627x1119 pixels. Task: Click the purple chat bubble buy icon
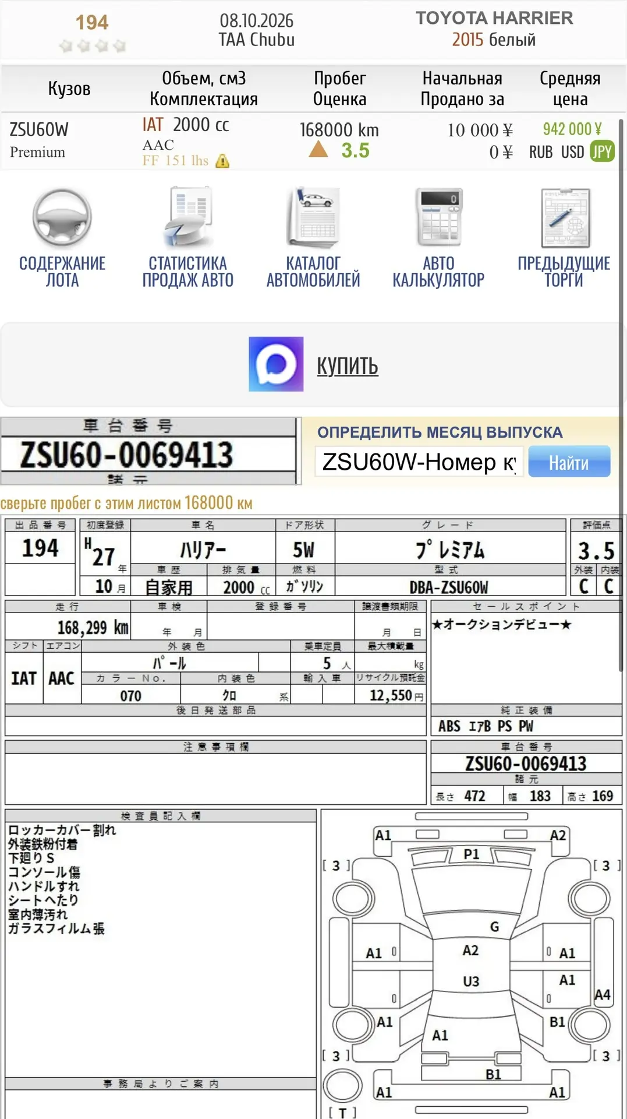[276, 364]
